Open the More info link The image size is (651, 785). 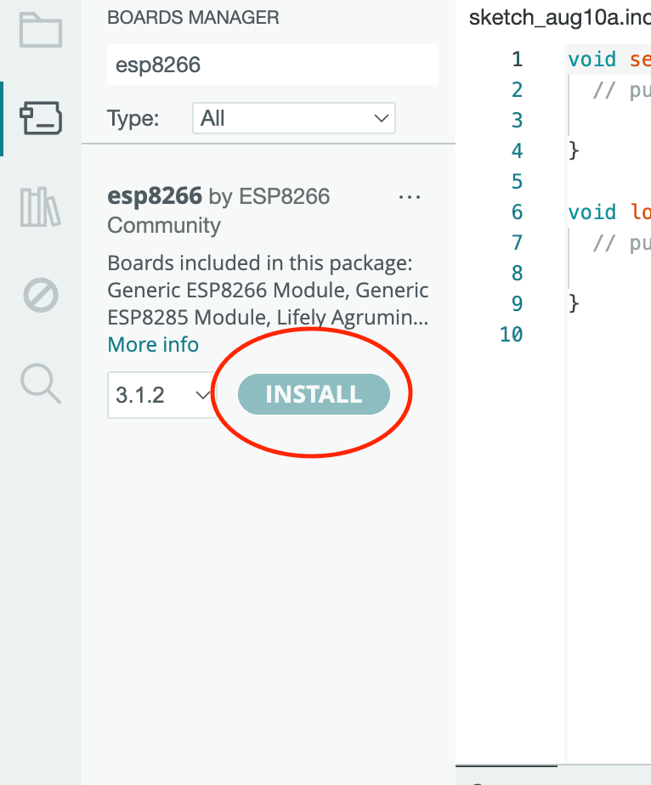pos(153,345)
